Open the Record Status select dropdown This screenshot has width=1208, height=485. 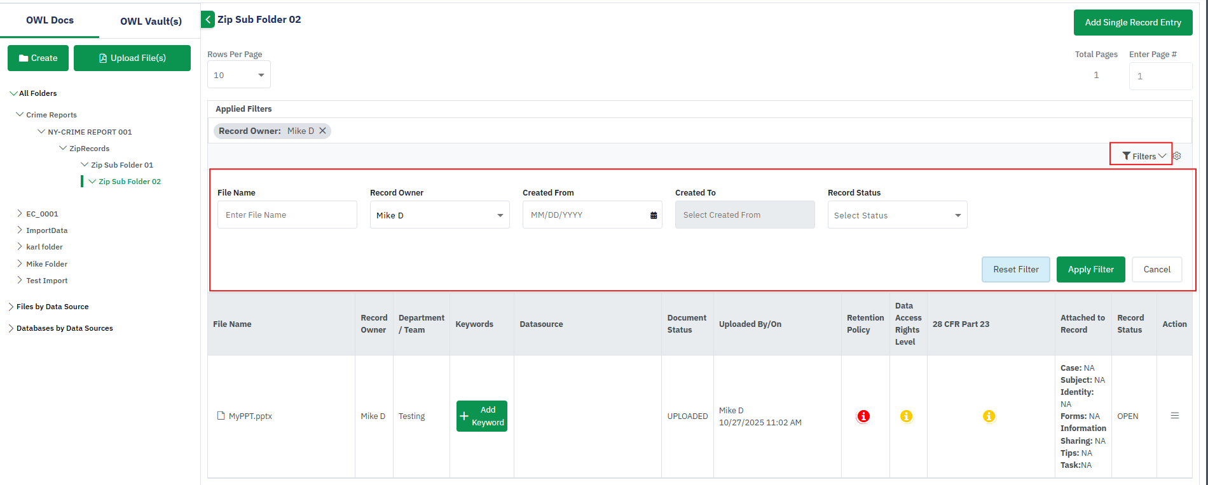897,215
